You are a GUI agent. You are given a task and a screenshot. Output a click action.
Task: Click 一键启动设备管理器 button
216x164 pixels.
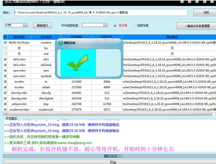click(197, 26)
